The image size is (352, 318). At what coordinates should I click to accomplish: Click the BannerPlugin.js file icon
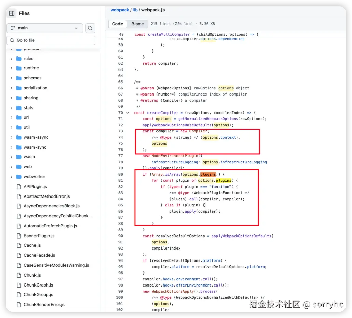(19, 236)
